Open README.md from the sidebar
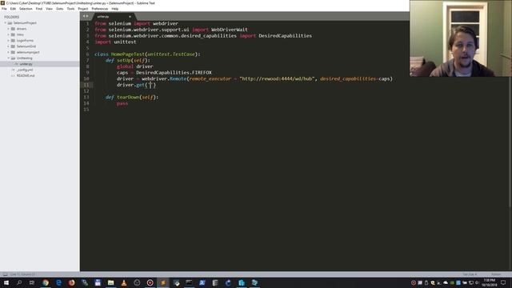Viewport: 512px width, 288px height. pos(26,76)
